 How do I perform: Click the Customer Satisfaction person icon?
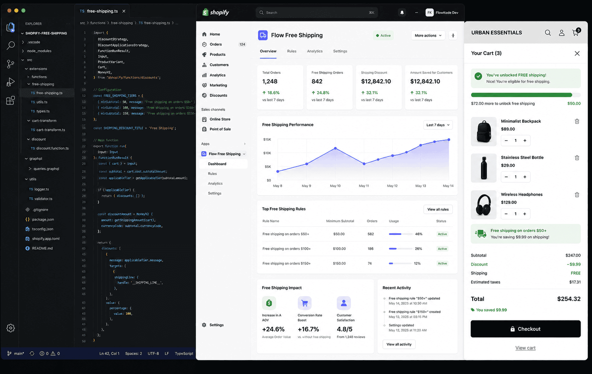click(x=344, y=303)
